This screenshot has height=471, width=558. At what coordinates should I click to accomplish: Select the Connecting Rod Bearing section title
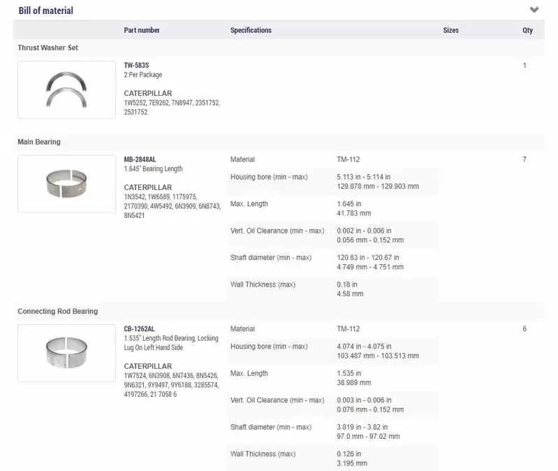pyautogui.click(x=58, y=311)
